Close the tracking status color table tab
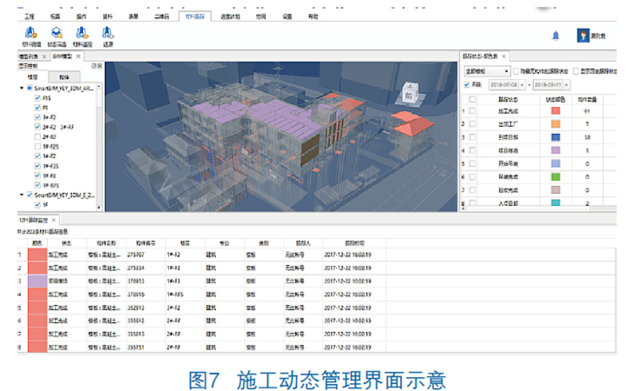The width and height of the screenshot is (628, 391). [x=504, y=56]
